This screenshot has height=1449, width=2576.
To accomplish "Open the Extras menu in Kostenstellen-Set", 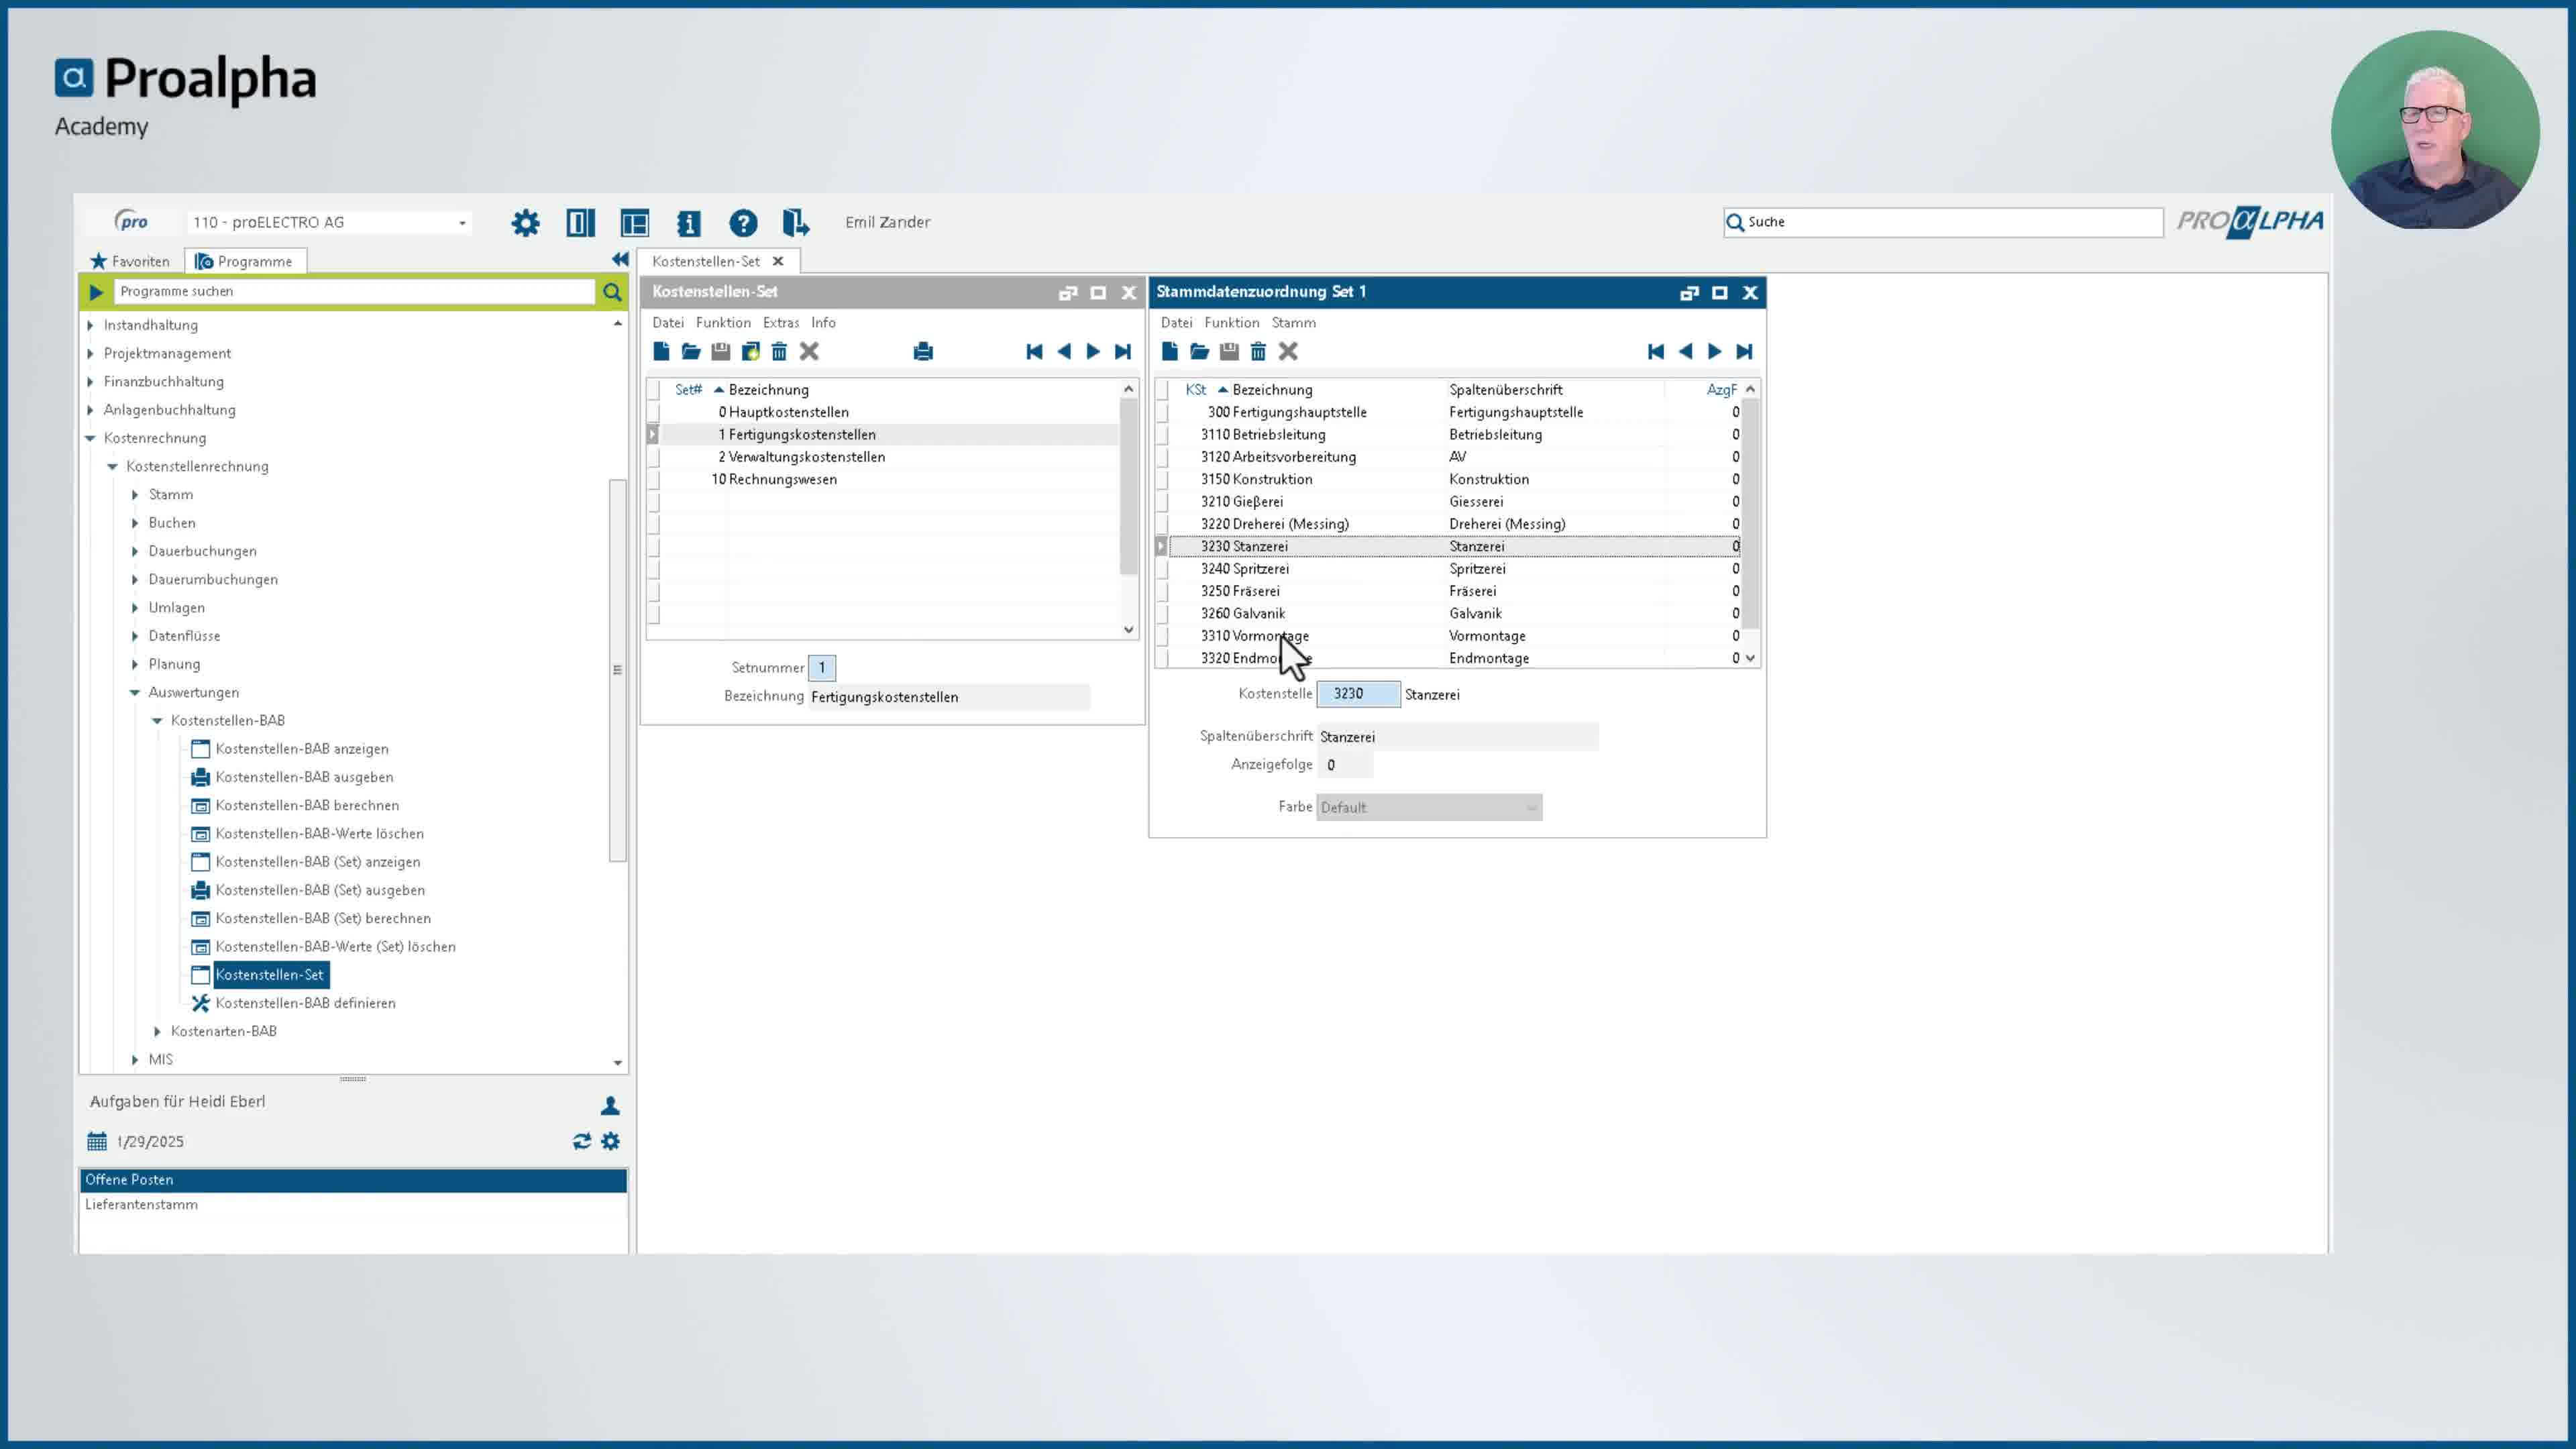I will coord(781,322).
